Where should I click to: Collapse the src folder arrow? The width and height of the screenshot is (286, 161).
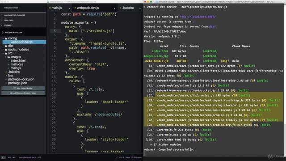[3, 53]
